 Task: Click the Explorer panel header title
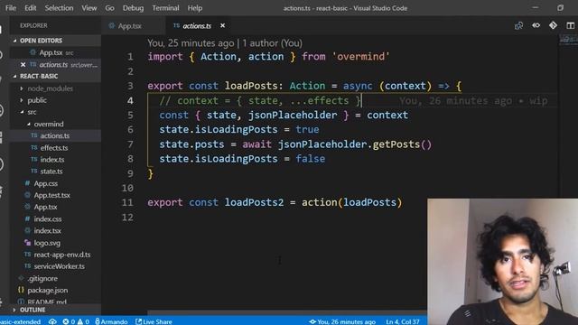[33, 25]
